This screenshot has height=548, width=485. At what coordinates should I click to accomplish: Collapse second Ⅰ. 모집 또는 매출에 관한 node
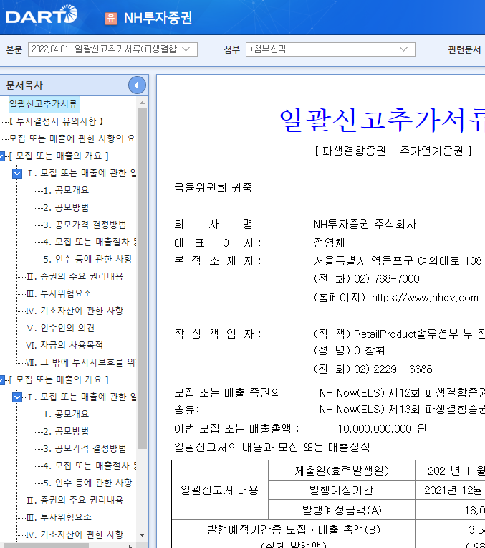tap(17, 397)
